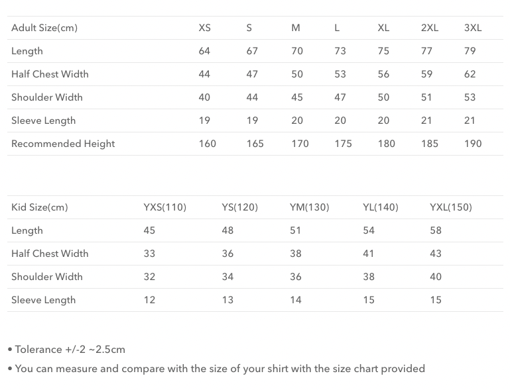The width and height of the screenshot is (510, 390).
Task: Click kid Shoulder Width row label
Action: pos(47,277)
